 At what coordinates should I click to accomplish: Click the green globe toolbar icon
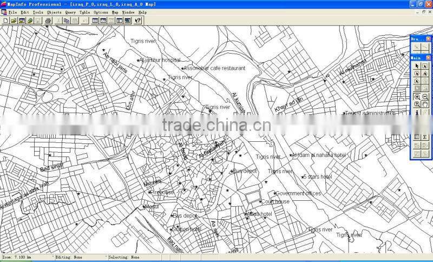(30, 21)
